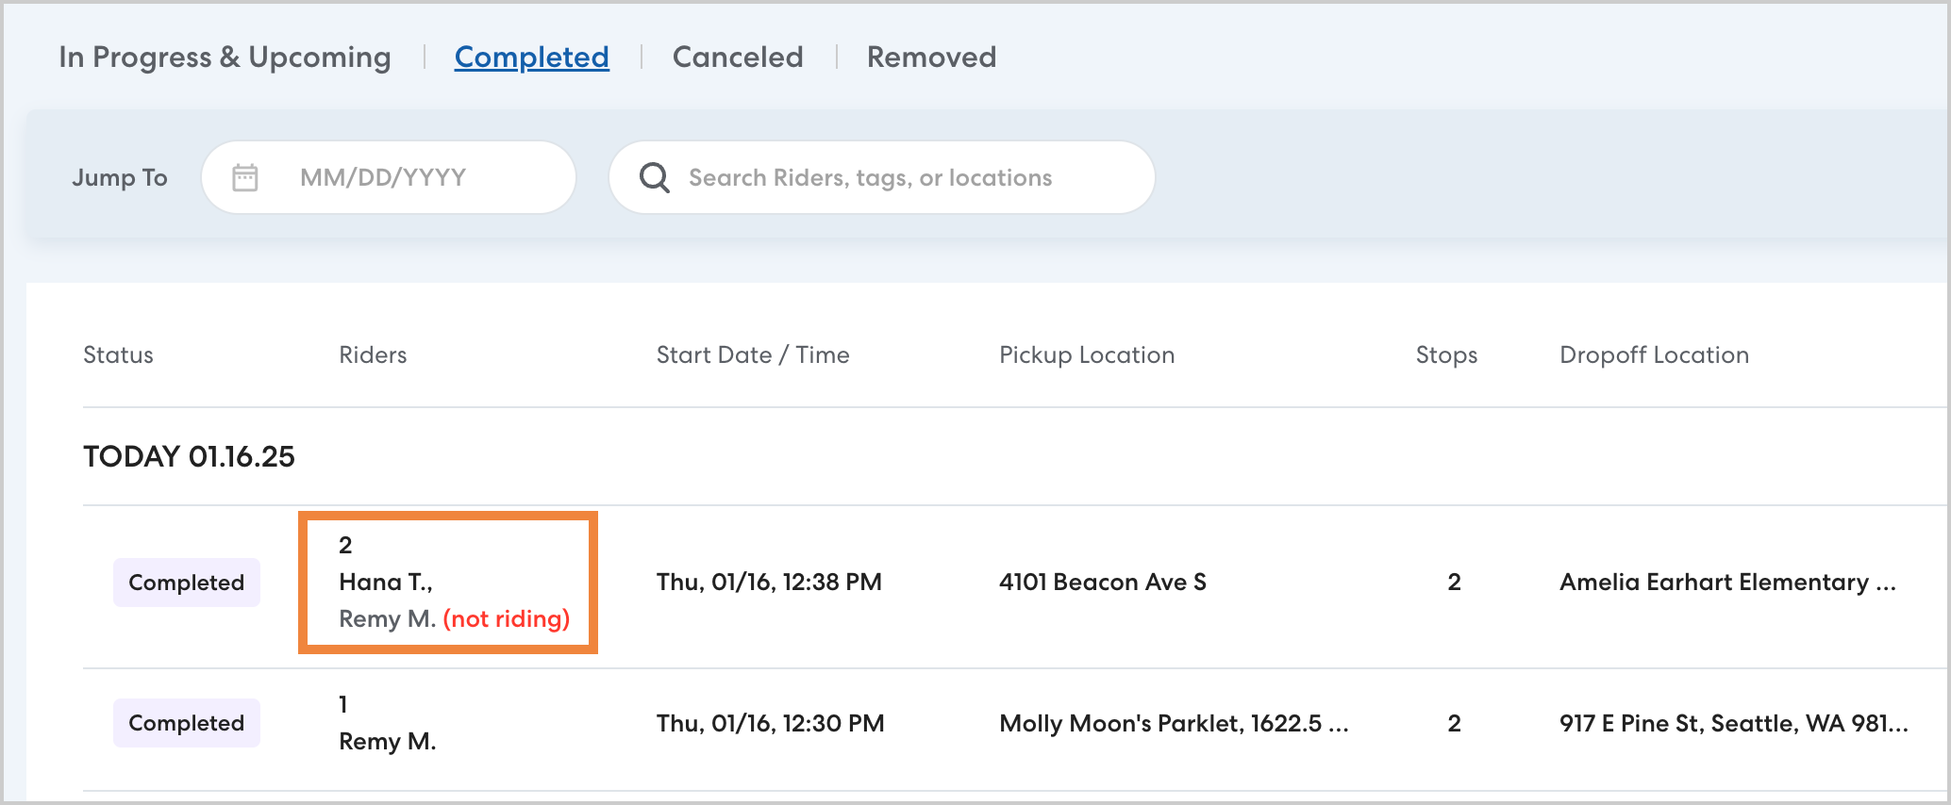Click the Amelia Earhart Elementary dropoff
1951x805 pixels.
(x=1726, y=583)
